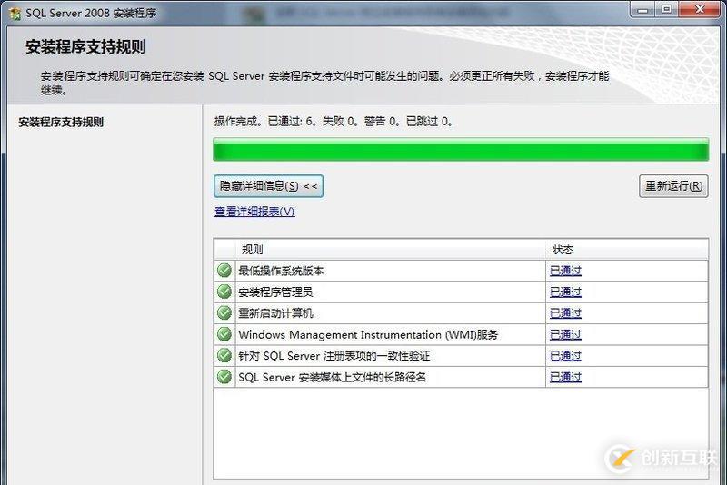Click the green check icon beside 重新启动计算机
The width and height of the screenshot is (727, 485).
224,313
